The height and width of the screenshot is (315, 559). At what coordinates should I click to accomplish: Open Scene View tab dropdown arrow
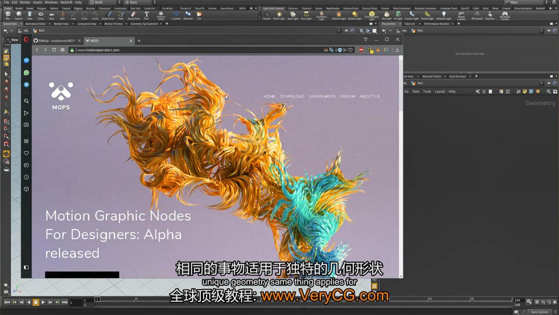(21, 24)
